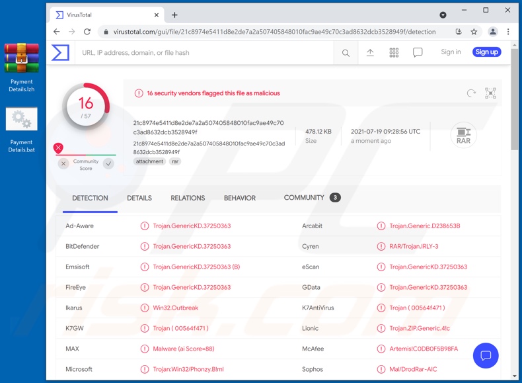Open the upload file icon
This screenshot has height=383, width=522.
pos(370,52)
